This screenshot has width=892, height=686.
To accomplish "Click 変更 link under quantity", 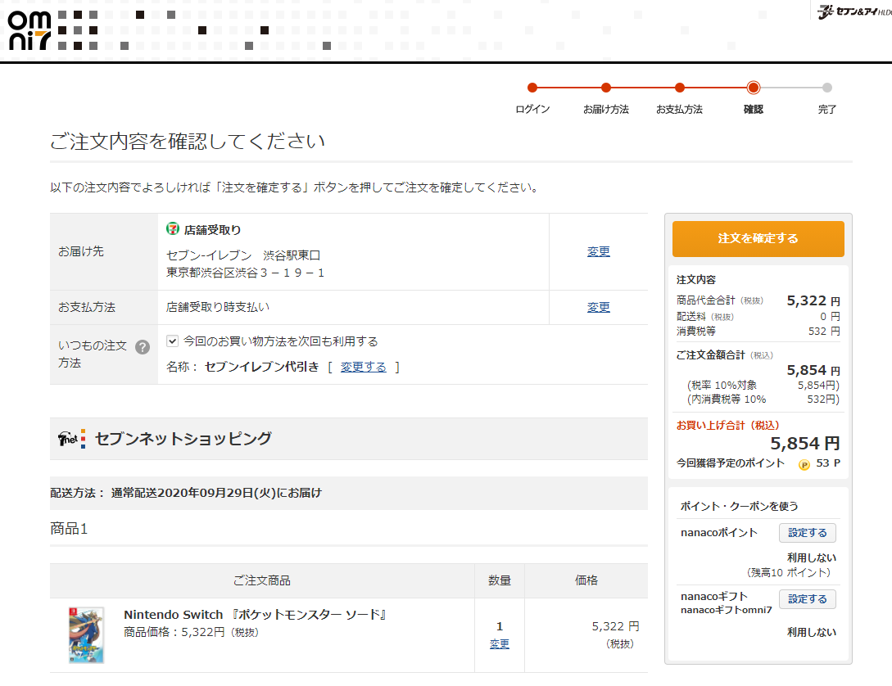I will pyautogui.click(x=500, y=644).
